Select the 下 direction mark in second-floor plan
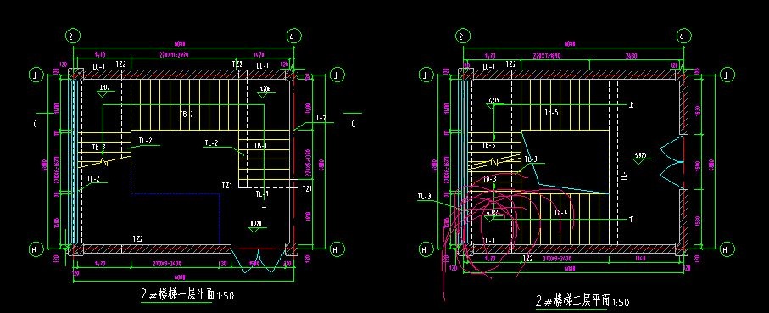This screenshot has width=769, height=313. point(632,220)
